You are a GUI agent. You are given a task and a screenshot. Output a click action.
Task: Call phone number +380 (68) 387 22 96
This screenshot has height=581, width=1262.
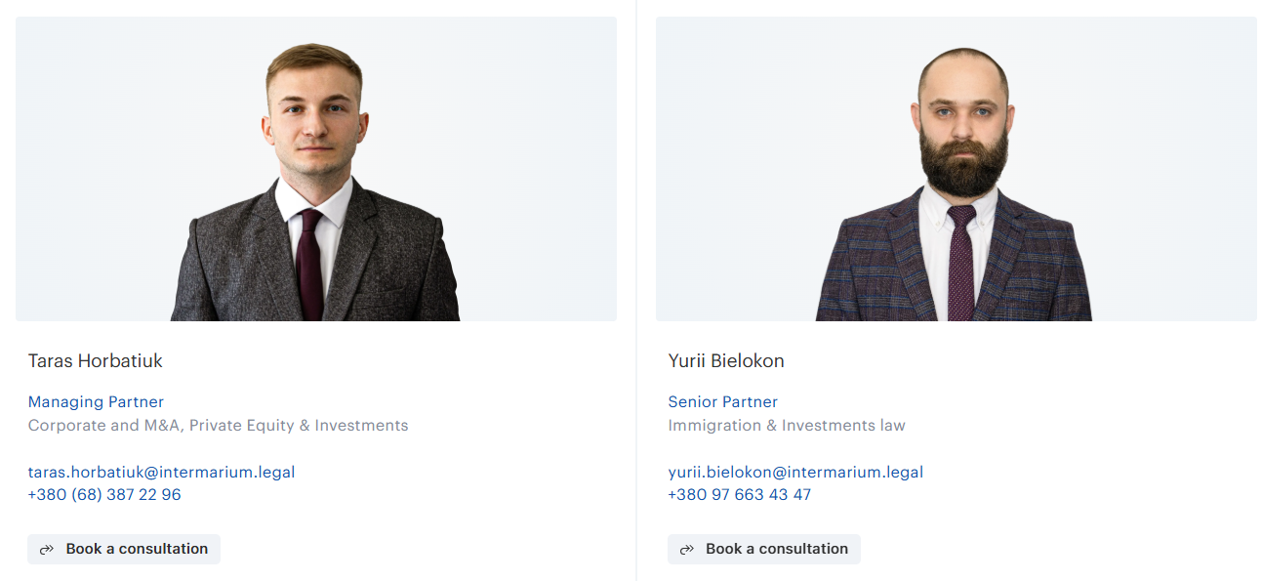click(x=104, y=495)
